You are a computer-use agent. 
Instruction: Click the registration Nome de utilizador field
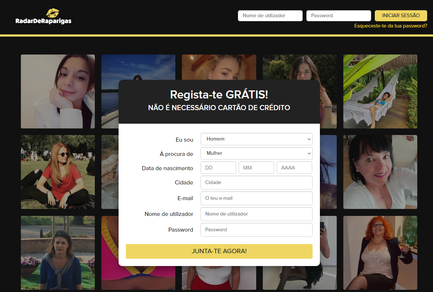pyautogui.click(x=256, y=214)
